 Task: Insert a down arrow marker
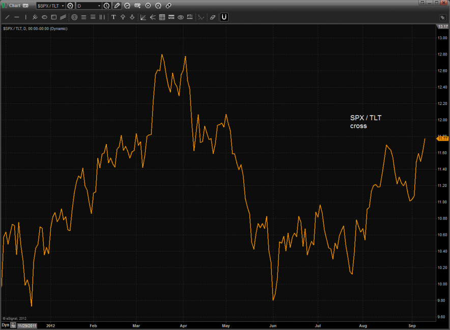click(x=132, y=17)
